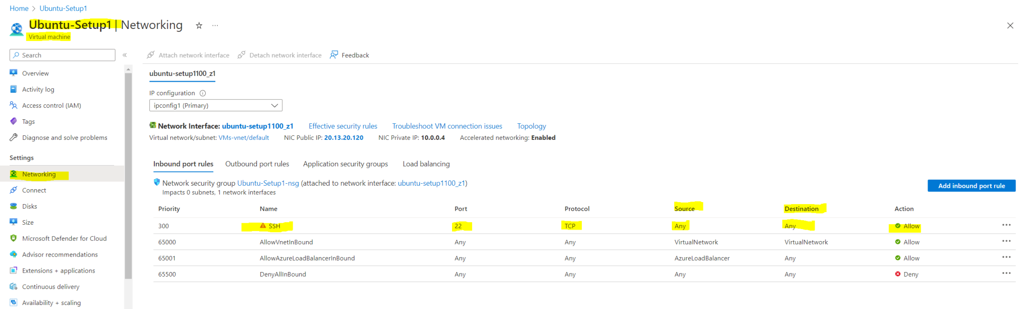Click the Add inbound port rule button
Screen dimensions: 1023x309
971,186
